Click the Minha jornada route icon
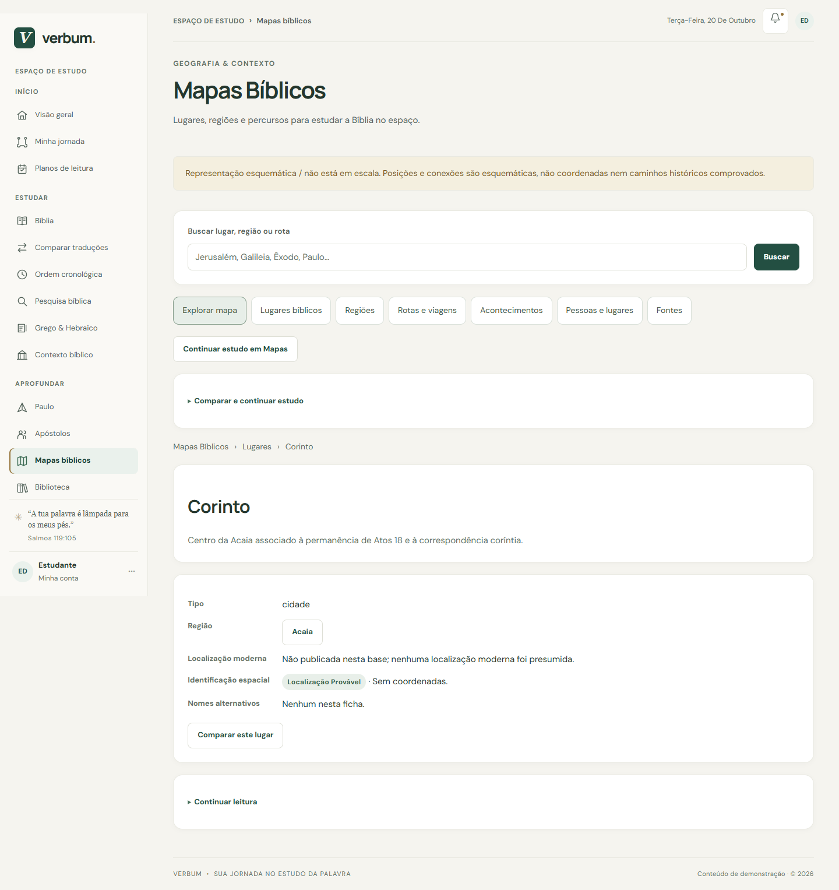Viewport: 839px width, 890px height. [22, 142]
